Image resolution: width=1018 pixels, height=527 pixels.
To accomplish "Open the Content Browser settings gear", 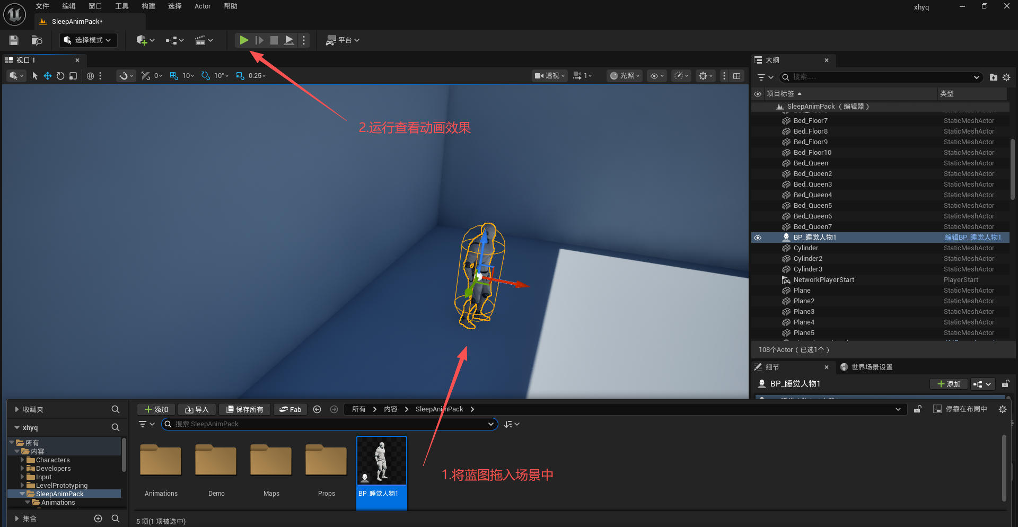I will click(x=1003, y=409).
